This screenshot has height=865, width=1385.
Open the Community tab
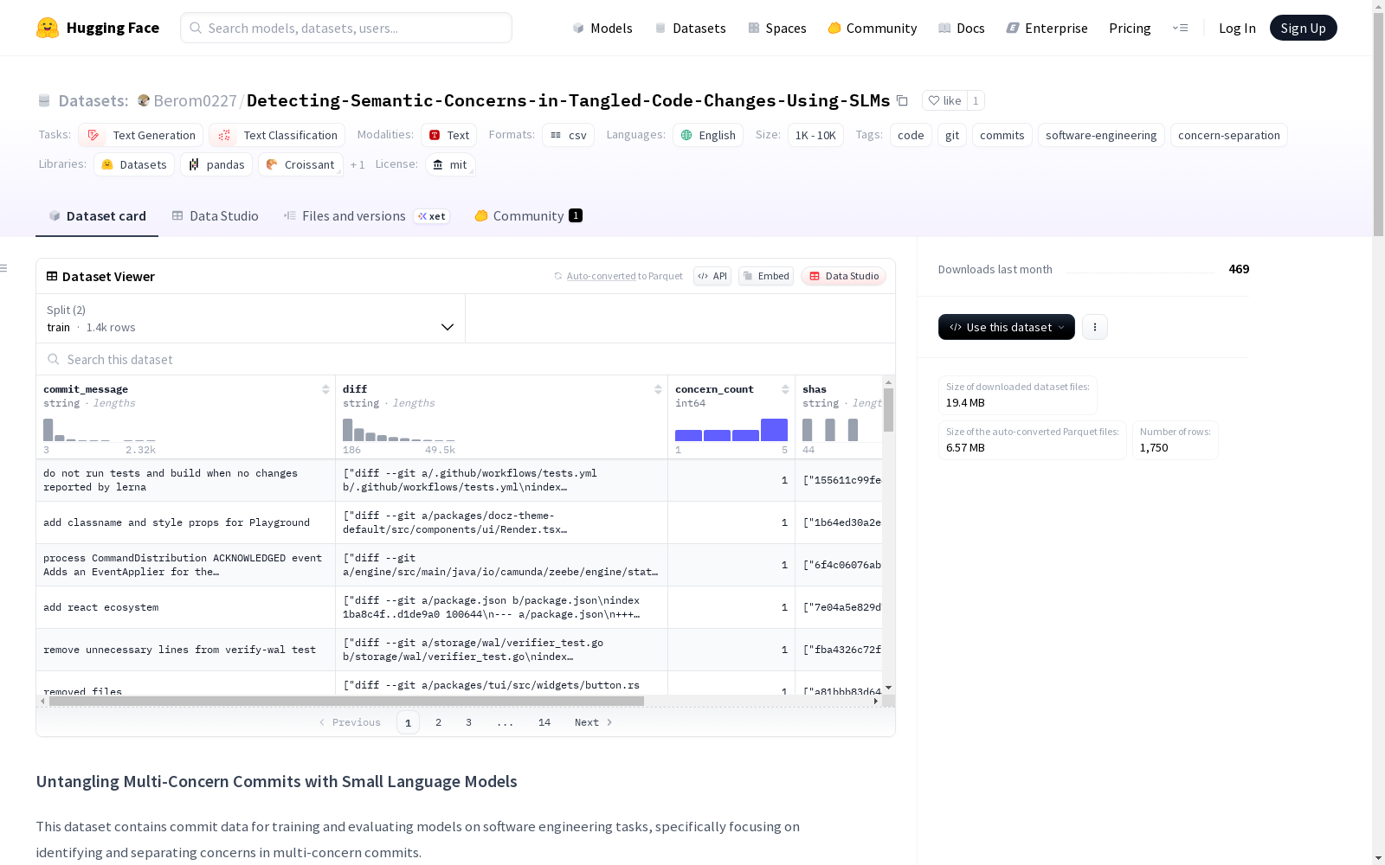pos(528,216)
